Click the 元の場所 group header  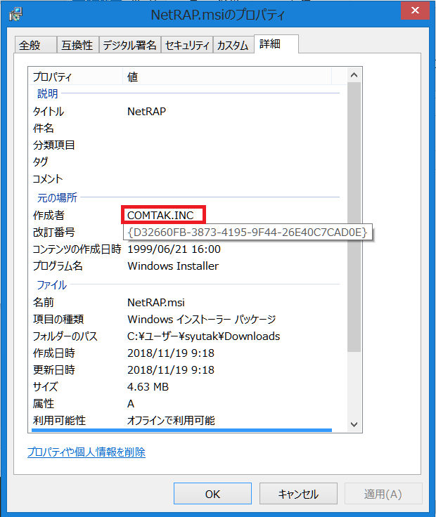pyautogui.click(x=57, y=197)
